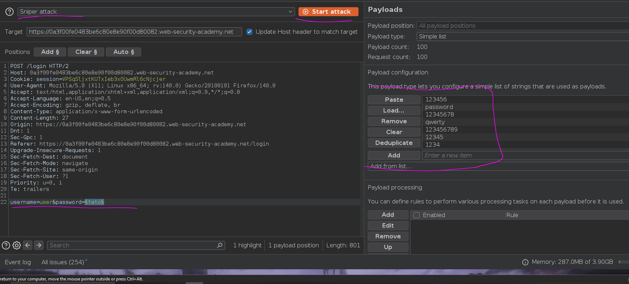Viewport: 629px width, 284px height.
Task: Move processing rule Up
Action: point(388,247)
